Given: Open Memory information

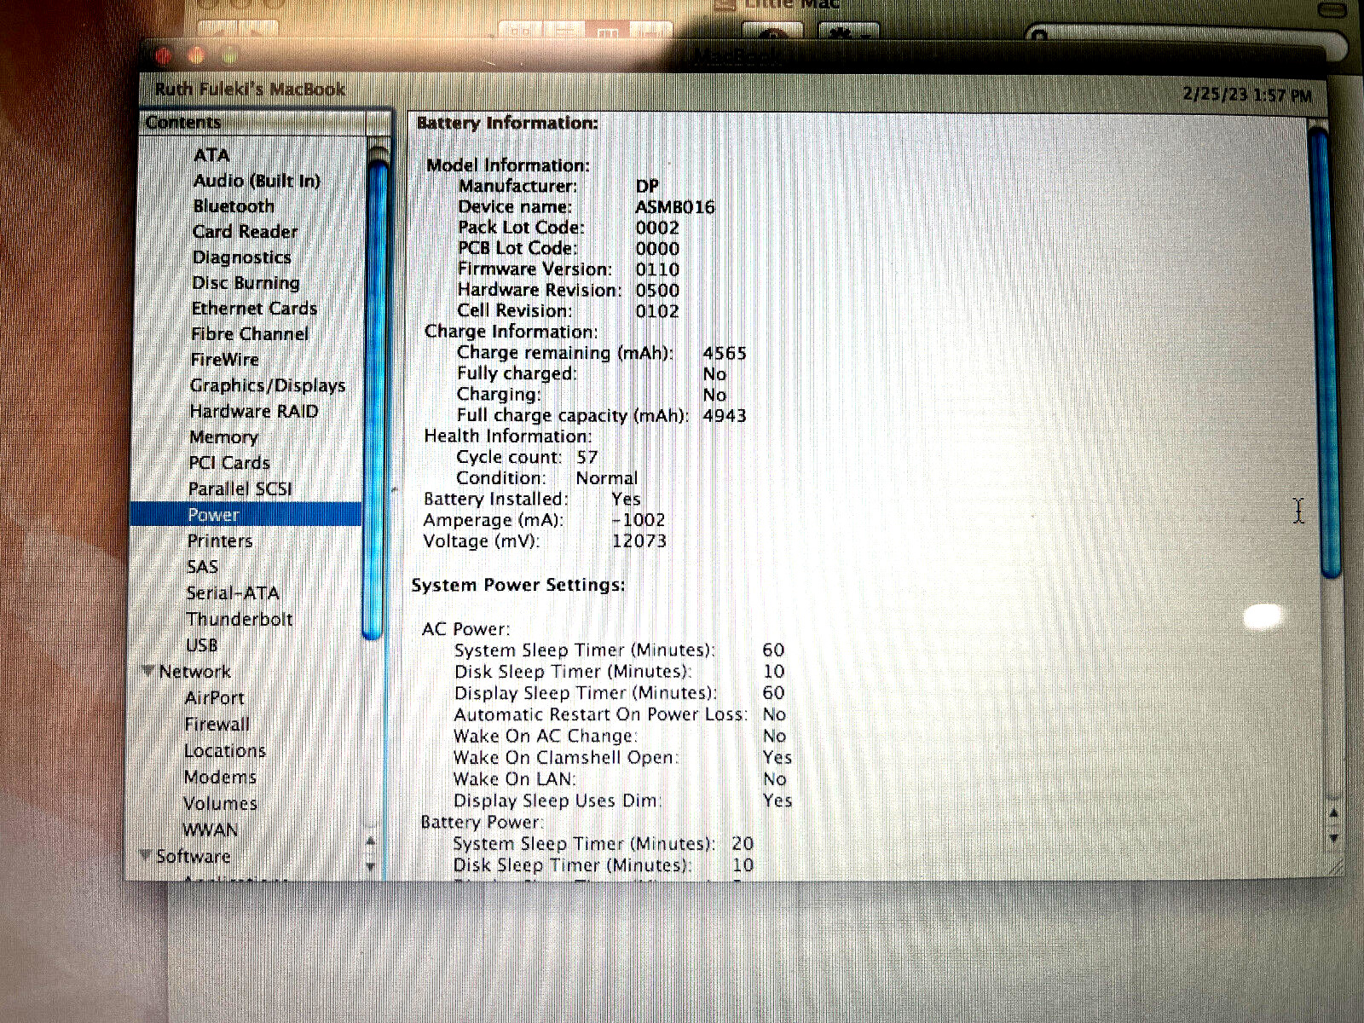Looking at the screenshot, I should 223,437.
